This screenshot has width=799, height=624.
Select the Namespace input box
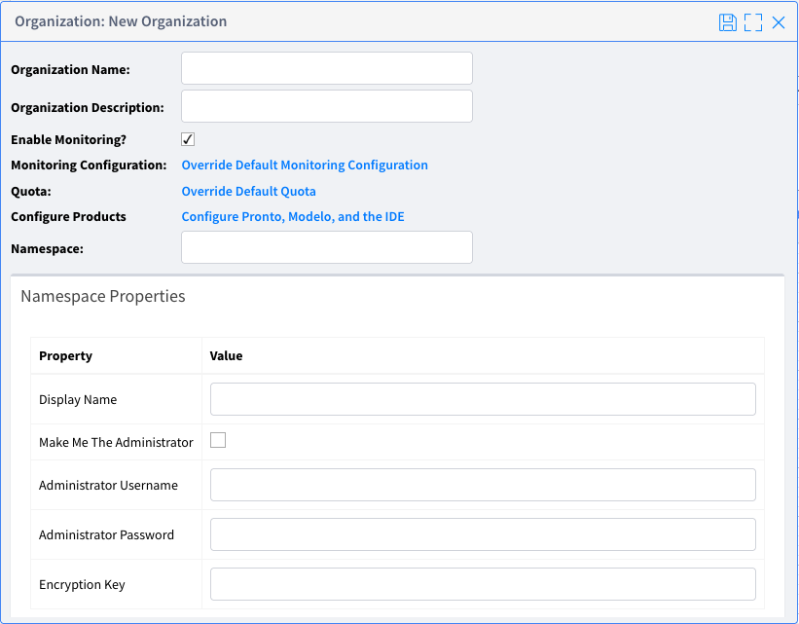(x=327, y=247)
